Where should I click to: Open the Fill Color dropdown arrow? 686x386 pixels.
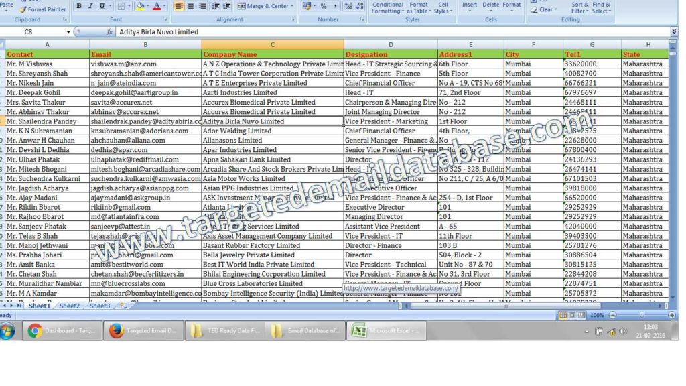pyautogui.click(x=148, y=6)
